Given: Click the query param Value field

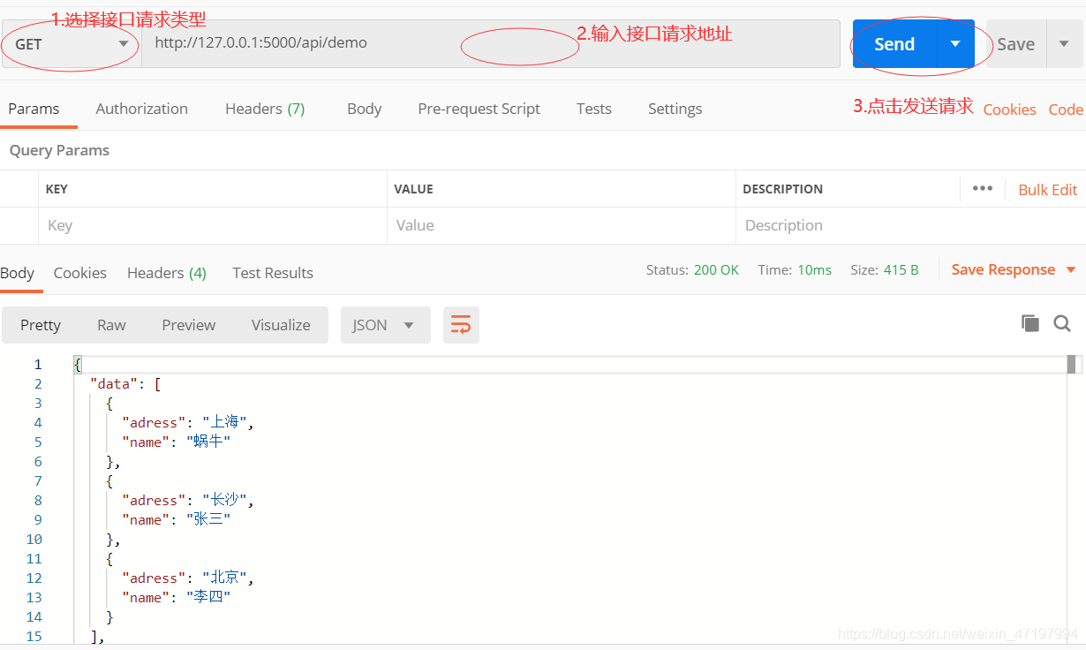Looking at the screenshot, I should (561, 225).
